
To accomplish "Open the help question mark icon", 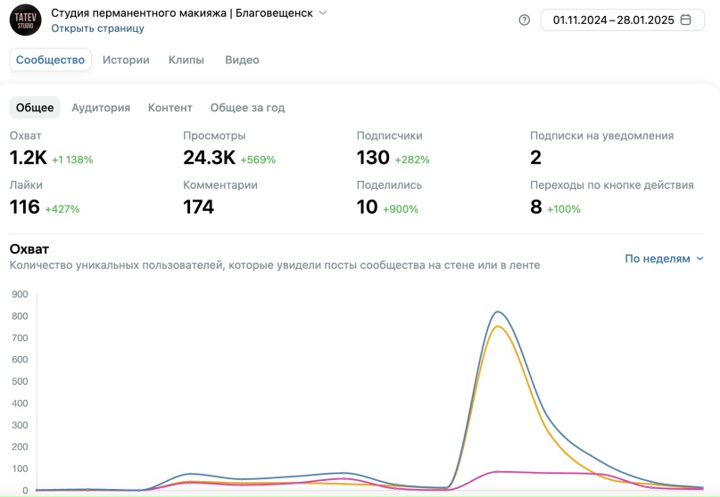I will pyautogui.click(x=524, y=20).
